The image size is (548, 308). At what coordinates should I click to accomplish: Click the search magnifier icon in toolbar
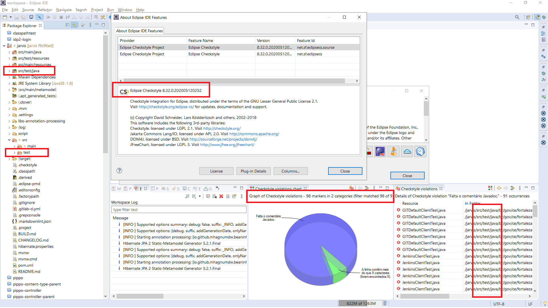pyautogui.click(x=517, y=17)
